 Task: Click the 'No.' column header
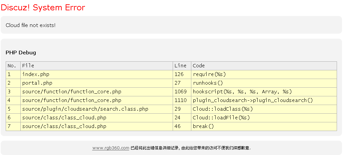pos(13,66)
